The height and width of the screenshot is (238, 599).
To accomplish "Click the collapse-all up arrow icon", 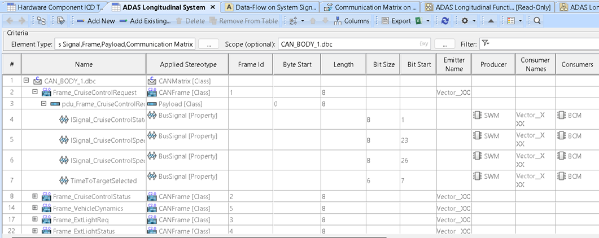I will (491, 21).
